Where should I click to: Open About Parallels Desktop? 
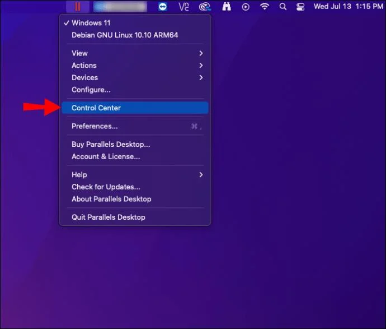[x=135, y=199]
